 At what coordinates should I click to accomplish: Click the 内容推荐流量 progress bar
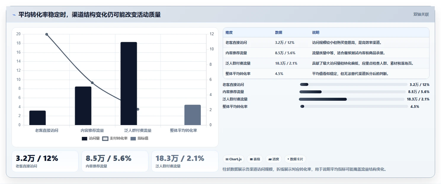352,92
